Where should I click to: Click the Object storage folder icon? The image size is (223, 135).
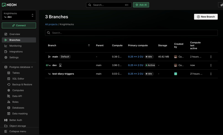click(x=6, y=126)
